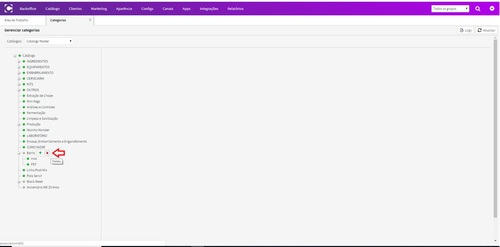500x247 pixels.
Task: Click the green dot beside Inox
Action: (x=28, y=159)
